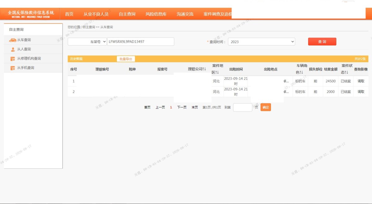Go to 末页 in pagination
Viewport: 372px width, 204px height.
[x=195, y=107]
